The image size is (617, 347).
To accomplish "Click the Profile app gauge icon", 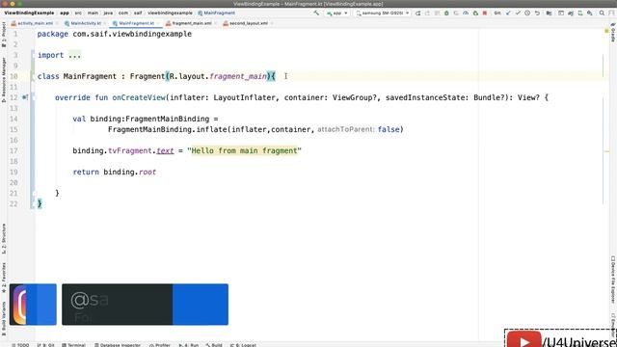I will [x=466, y=13].
